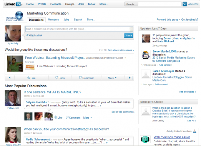
Task: Click the Ads by LinkedIn Members person icon
Action: (194, 131)
